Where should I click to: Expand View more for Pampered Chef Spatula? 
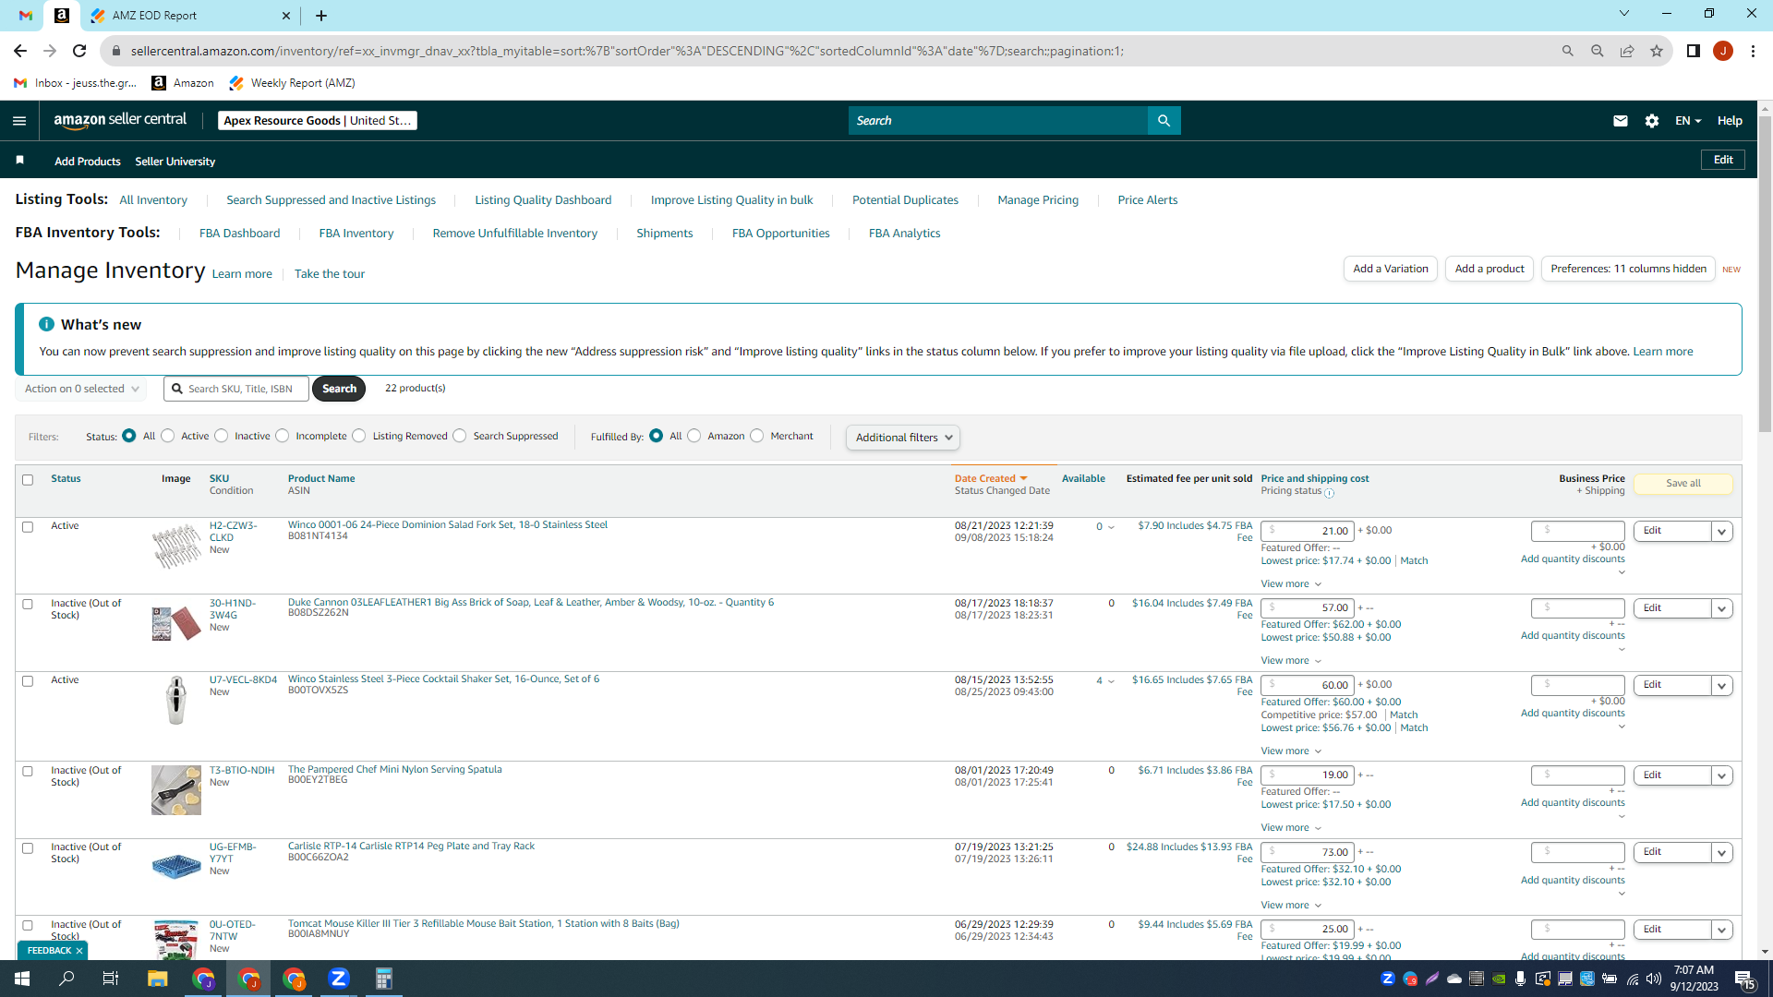pyautogui.click(x=1291, y=828)
